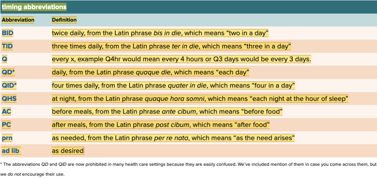This screenshot has width=377, height=179.
Task: Click the PC abbreviation
Action: tap(6, 124)
